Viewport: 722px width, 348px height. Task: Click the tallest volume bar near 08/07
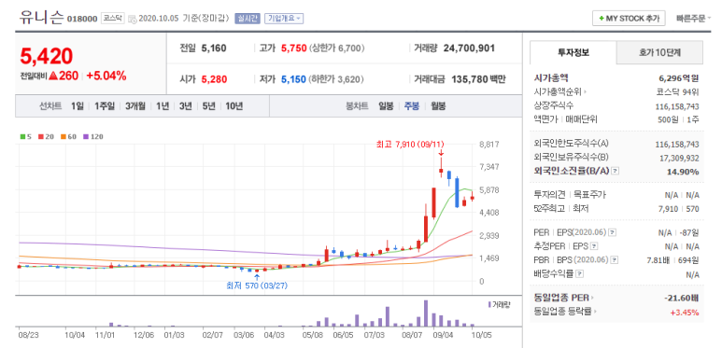[426, 313]
